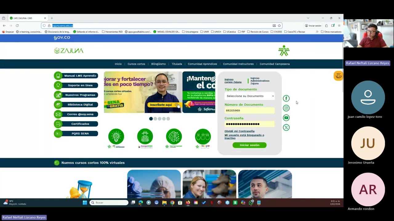Click the taskbar Buscar search box
The height and width of the screenshot is (221, 394).
pyautogui.click(x=109, y=203)
